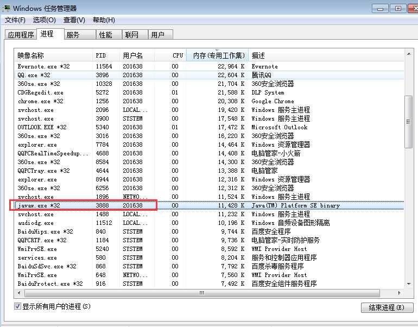This screenshot has width=418, height=327.
Task: Select svchost.exe with PID 2096
Action: pos(209,110)
